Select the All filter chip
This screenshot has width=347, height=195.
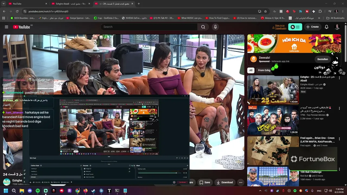(x=251, y=70)
